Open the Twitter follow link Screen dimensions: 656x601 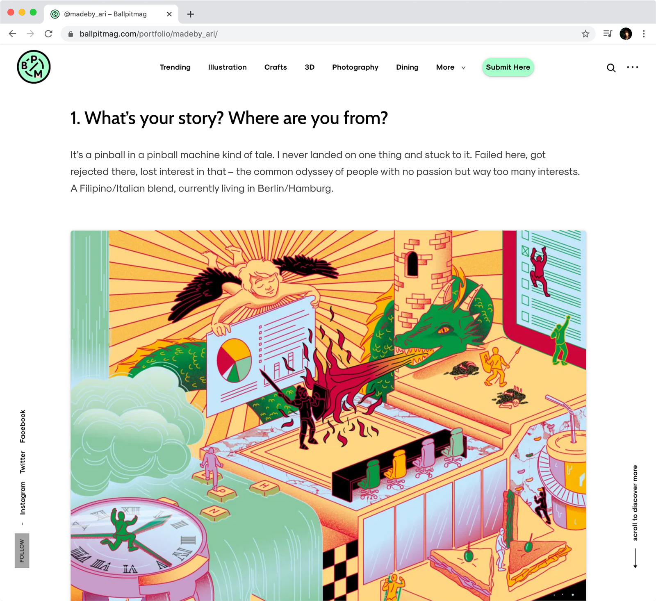23,462
